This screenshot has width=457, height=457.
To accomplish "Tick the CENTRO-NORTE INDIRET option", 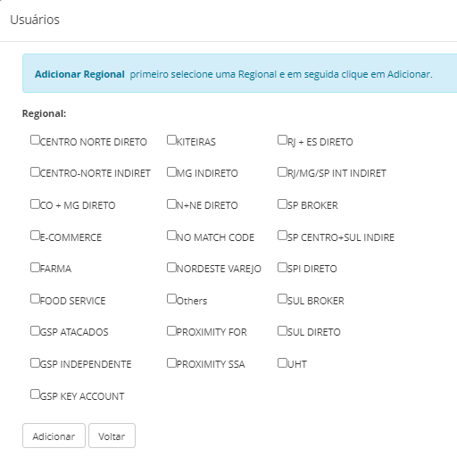I will click(x=35, y=172).
